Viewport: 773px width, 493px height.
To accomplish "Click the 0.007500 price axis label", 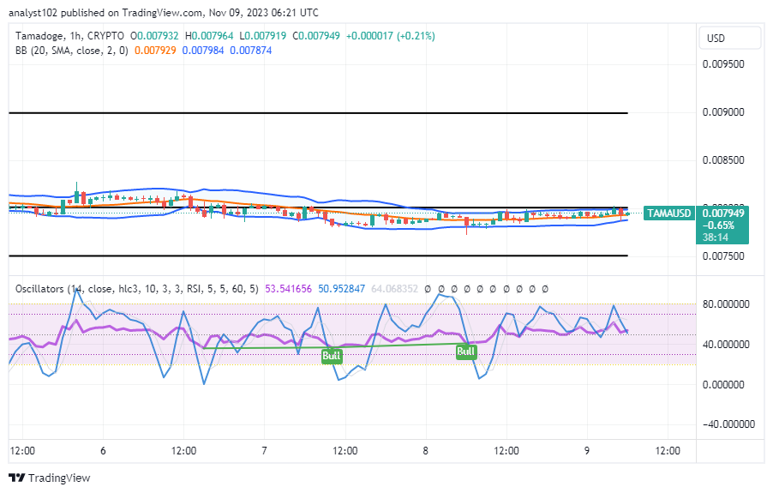I will 723,256.
